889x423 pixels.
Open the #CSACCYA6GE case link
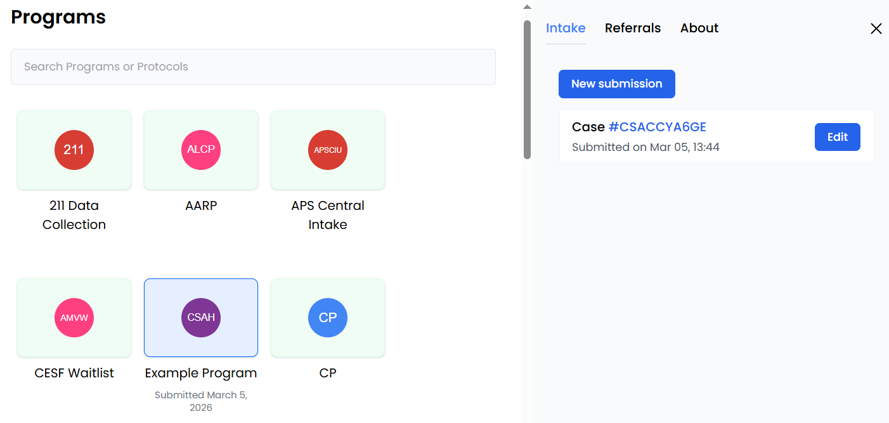pos(657,127)
